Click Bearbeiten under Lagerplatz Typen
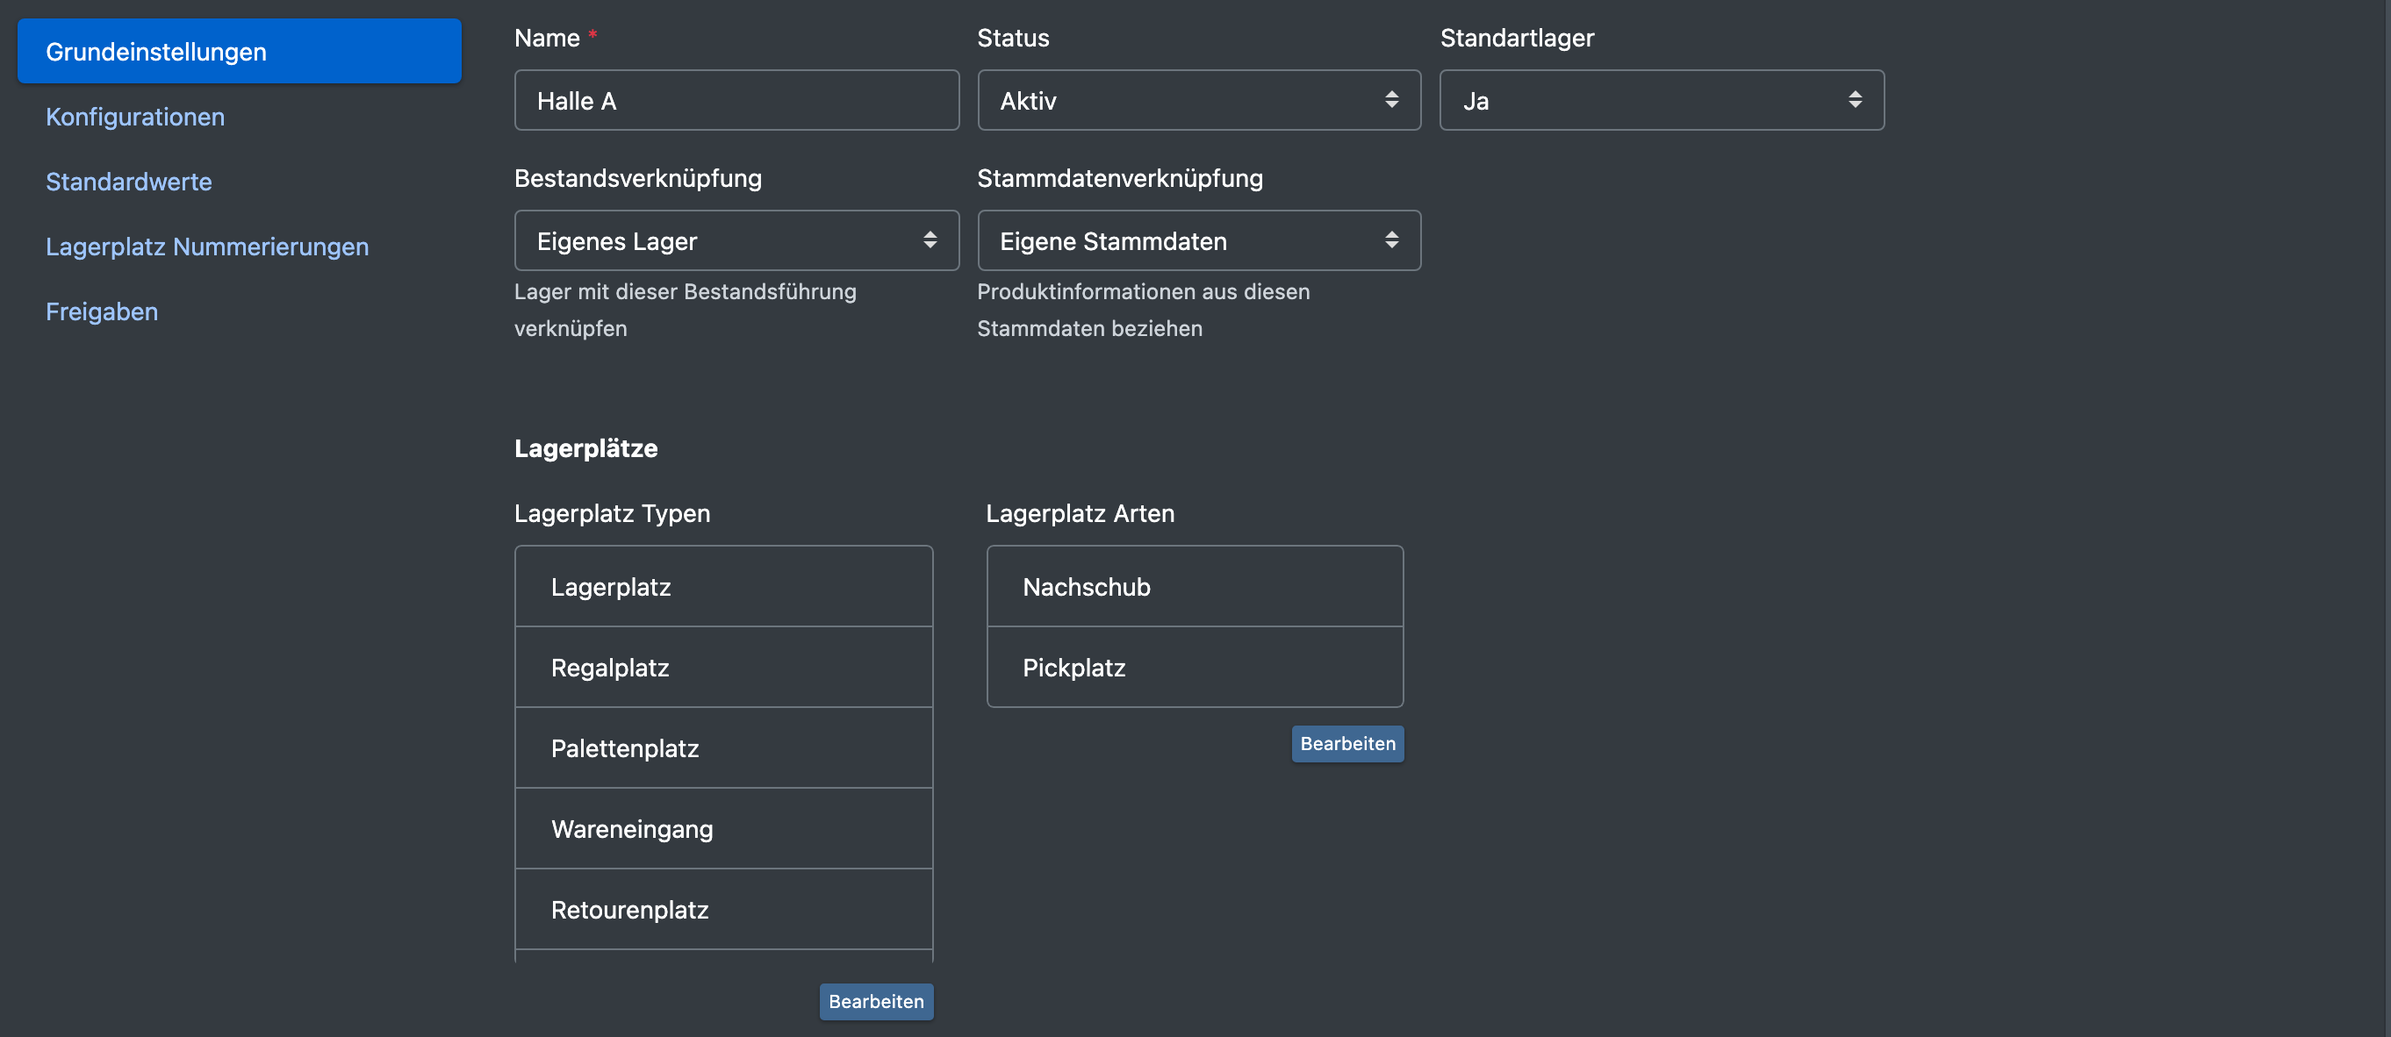The image size is (2391, 1037). coord(875,1001)
